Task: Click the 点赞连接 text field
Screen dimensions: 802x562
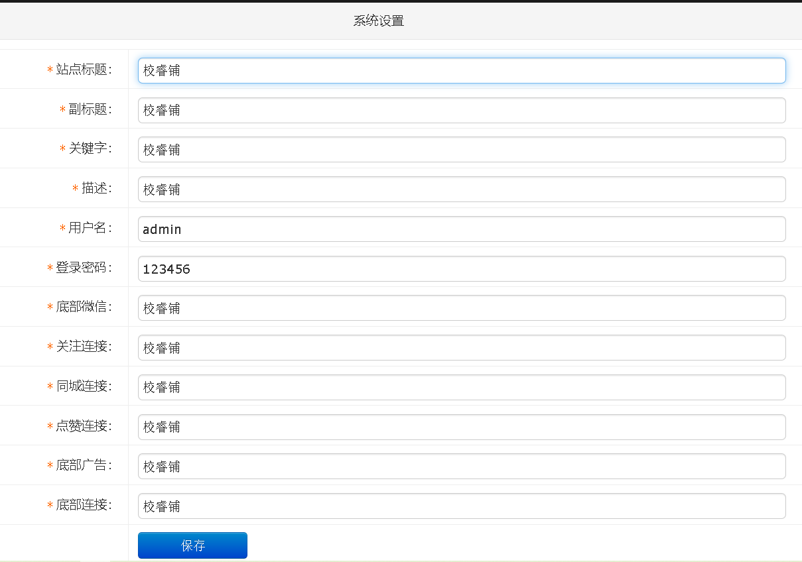Action: click(x=461, y=427)
